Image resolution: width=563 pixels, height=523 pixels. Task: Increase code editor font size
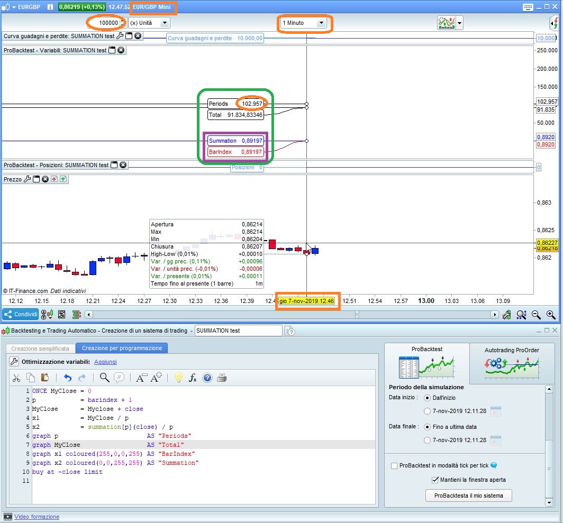tap(157, 378)
